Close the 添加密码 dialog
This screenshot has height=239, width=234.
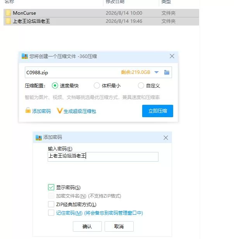(166, 138)
